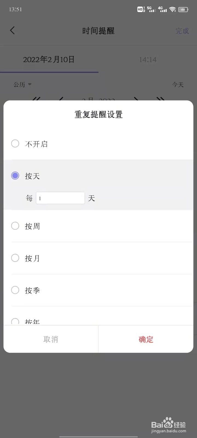Screen dimensions: 197x438
Task: Tap the 今天 link
Action: [x=178, y=85]
